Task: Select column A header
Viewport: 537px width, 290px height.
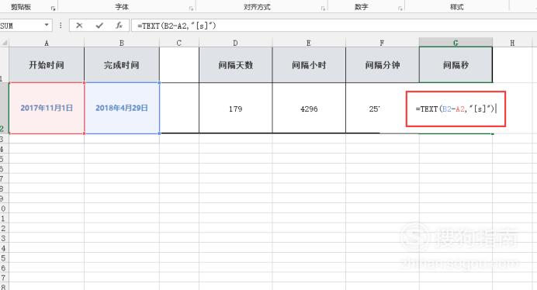Action: click(47, 43)
